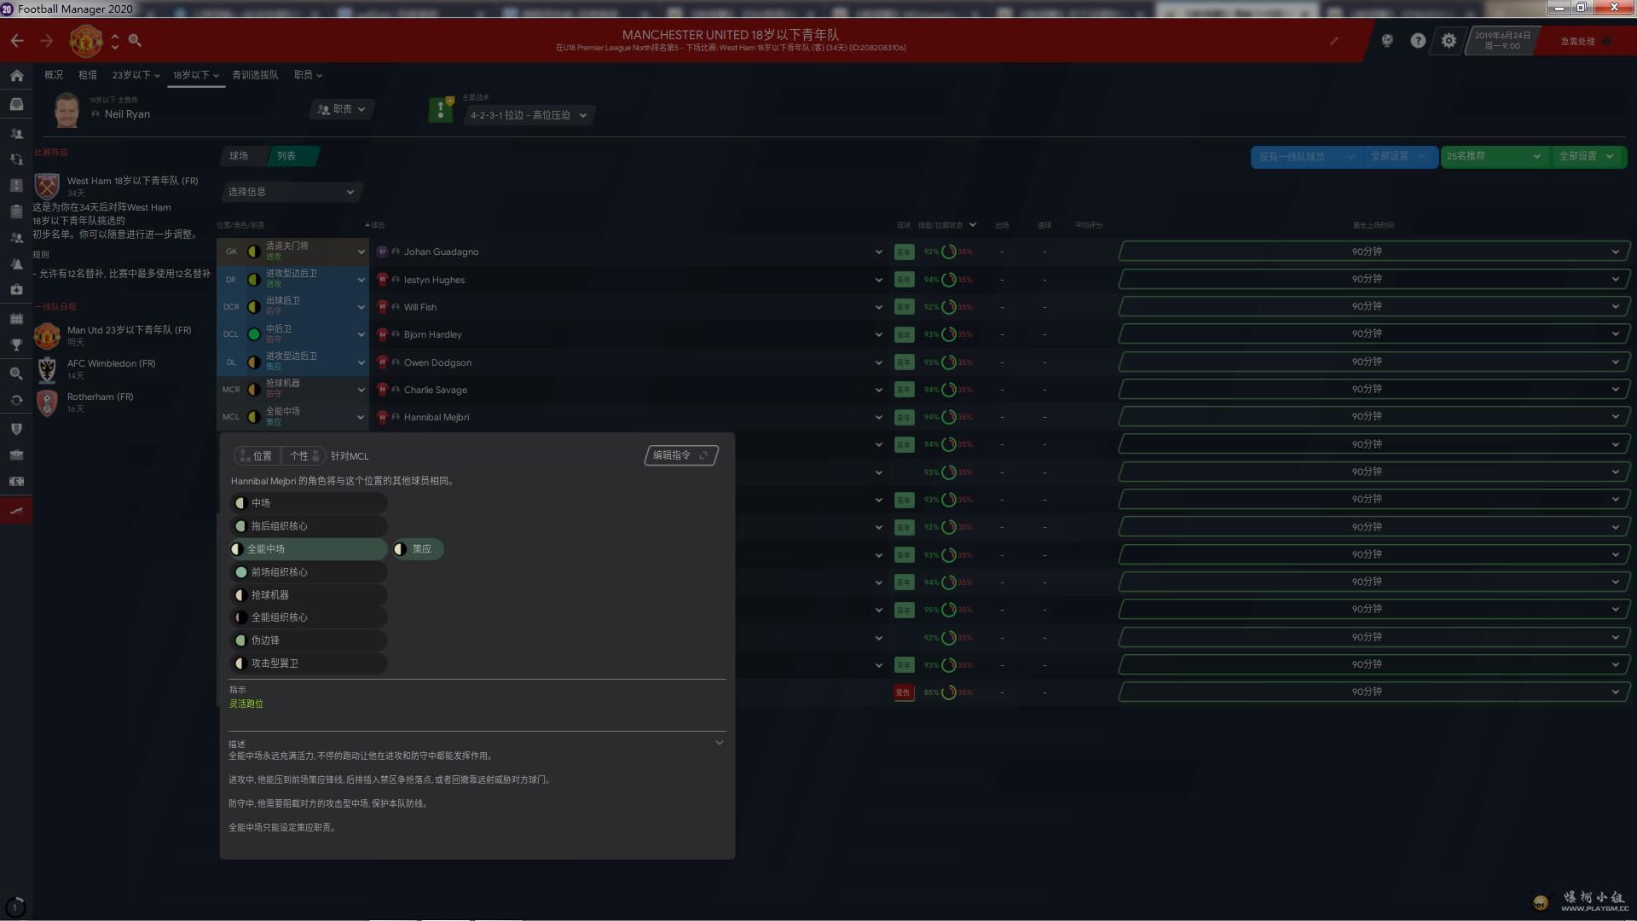Collapse the 描述 description section
1637x921 pixels.
[720, 743]
